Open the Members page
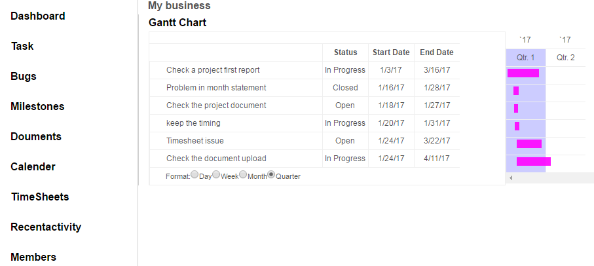The image size is (594, 266). coord(33,257)
